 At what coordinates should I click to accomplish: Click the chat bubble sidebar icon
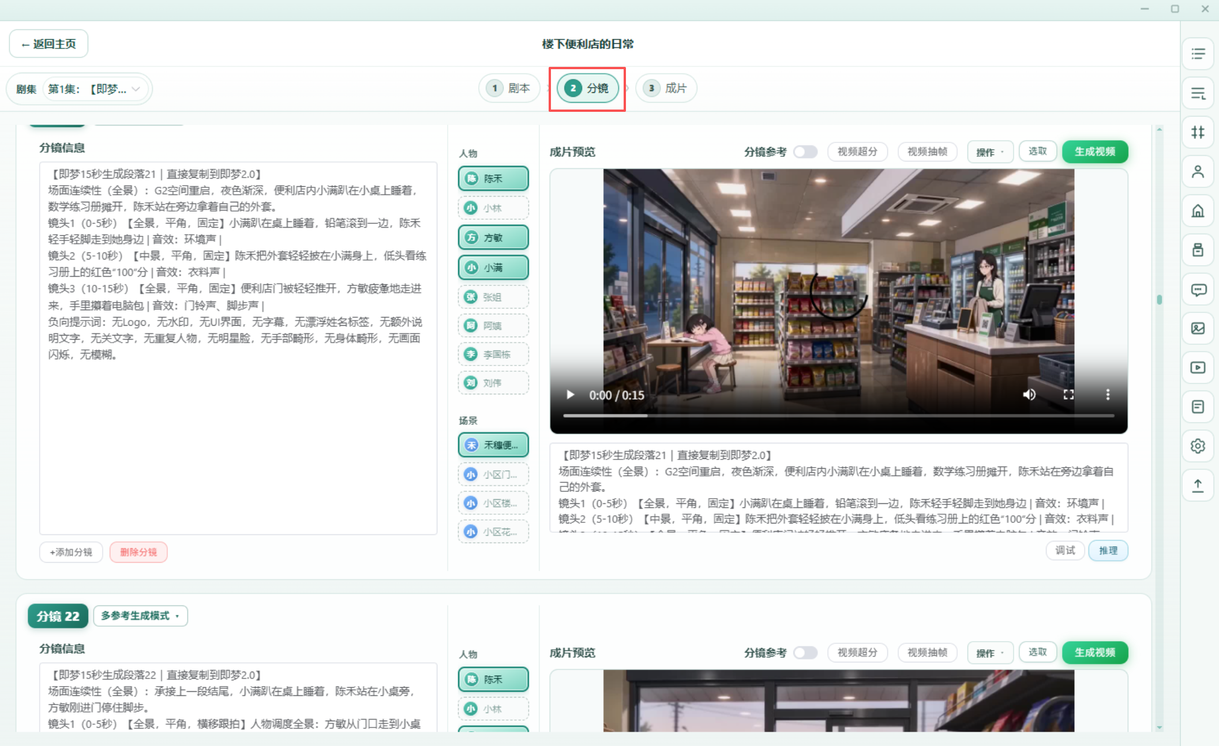pyautogui.click(x=1198, y=289)
